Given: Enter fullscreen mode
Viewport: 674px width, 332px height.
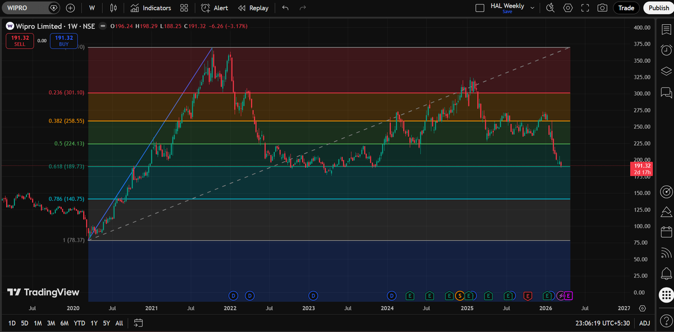Looking at the screenshot, I should [585, 8].
